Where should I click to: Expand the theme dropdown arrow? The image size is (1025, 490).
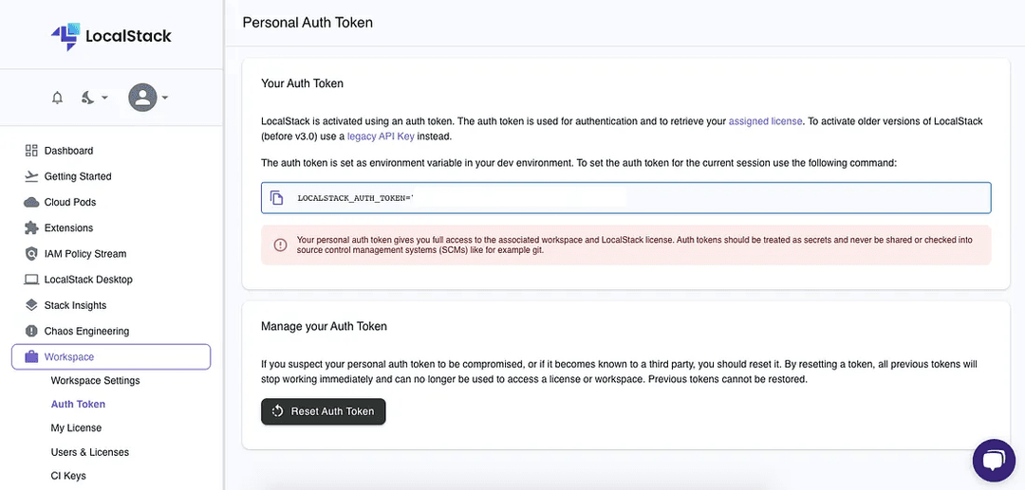(x=104, y=98)
